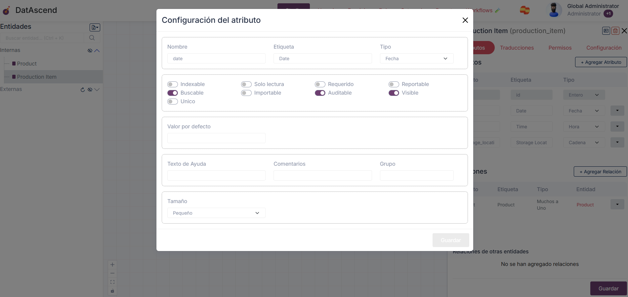The width and height of the screenshot is (628, 297).
Task: Collapse the Internas section chevron
Action: pos(97,51)
